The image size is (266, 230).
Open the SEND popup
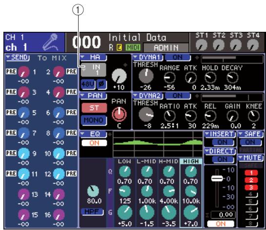[x=18, y=58]
